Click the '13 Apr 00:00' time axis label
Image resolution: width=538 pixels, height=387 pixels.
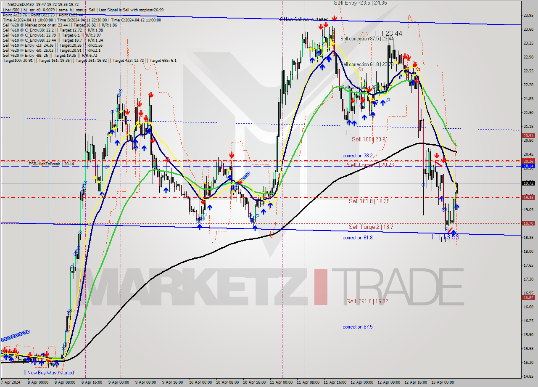(442, 382)
